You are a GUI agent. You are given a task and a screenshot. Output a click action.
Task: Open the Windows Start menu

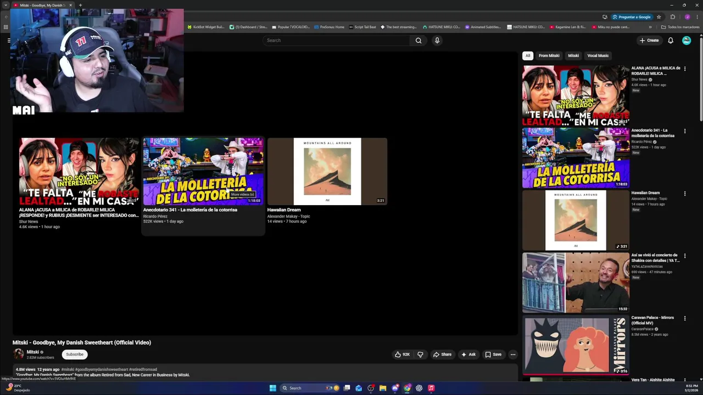click(x=273, y=388)
